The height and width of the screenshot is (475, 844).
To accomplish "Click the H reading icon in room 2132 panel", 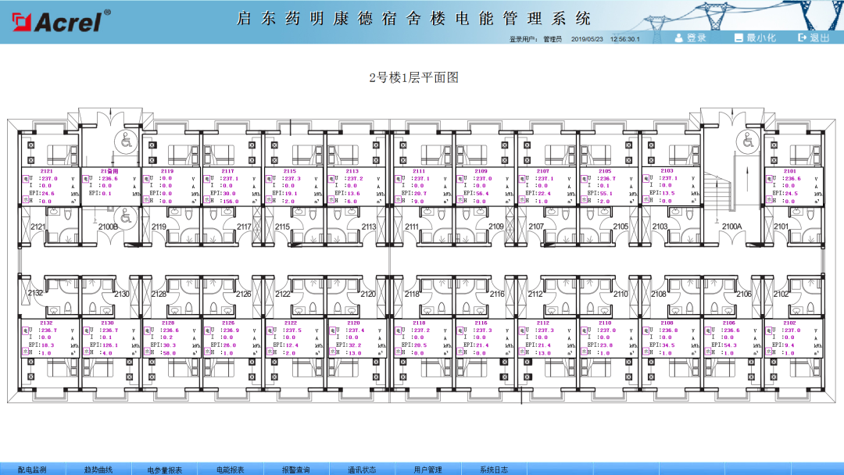I will (24, 351).
